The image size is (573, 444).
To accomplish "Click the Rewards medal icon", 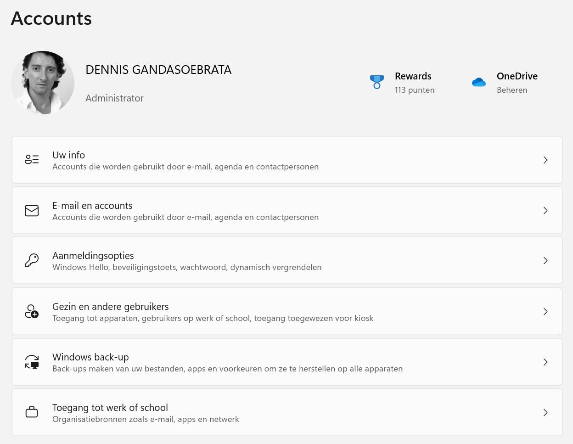I will tap(377, 82).
